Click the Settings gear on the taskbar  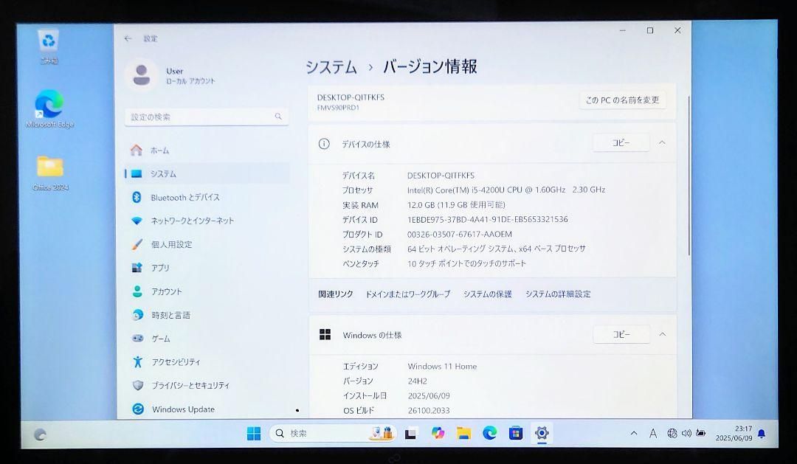[542, 433]
